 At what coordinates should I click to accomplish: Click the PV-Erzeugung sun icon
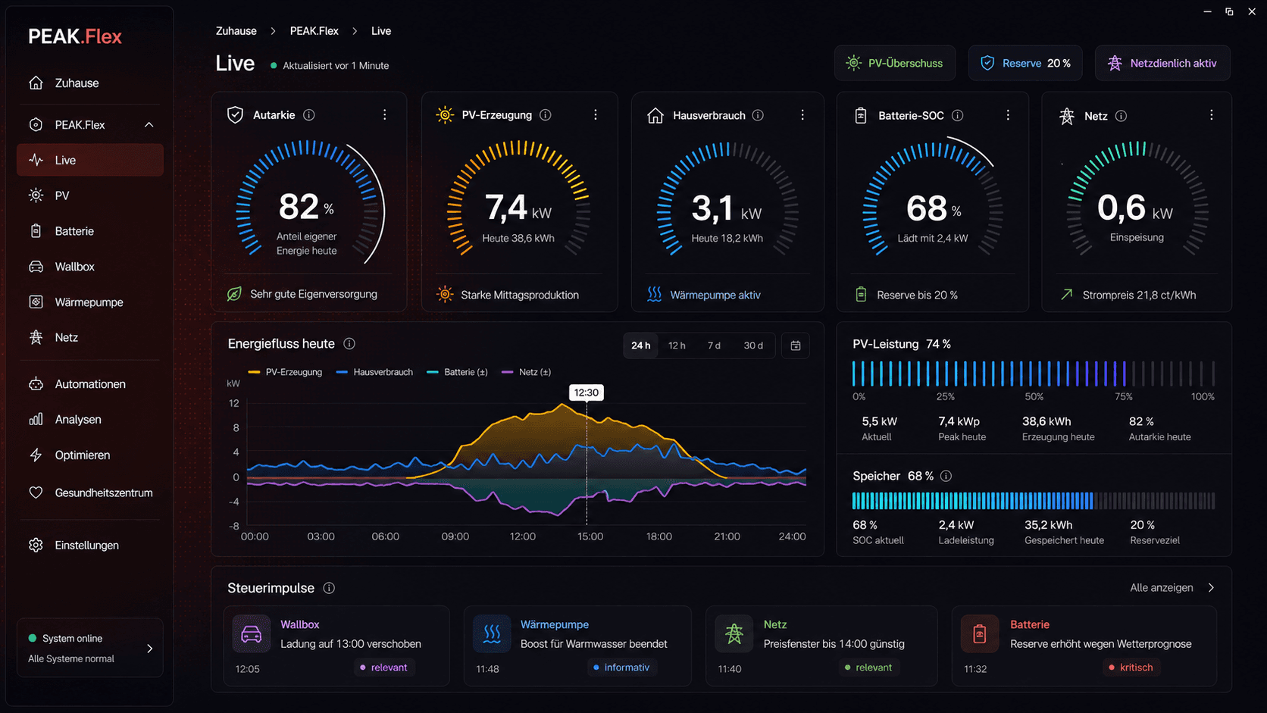445,115
